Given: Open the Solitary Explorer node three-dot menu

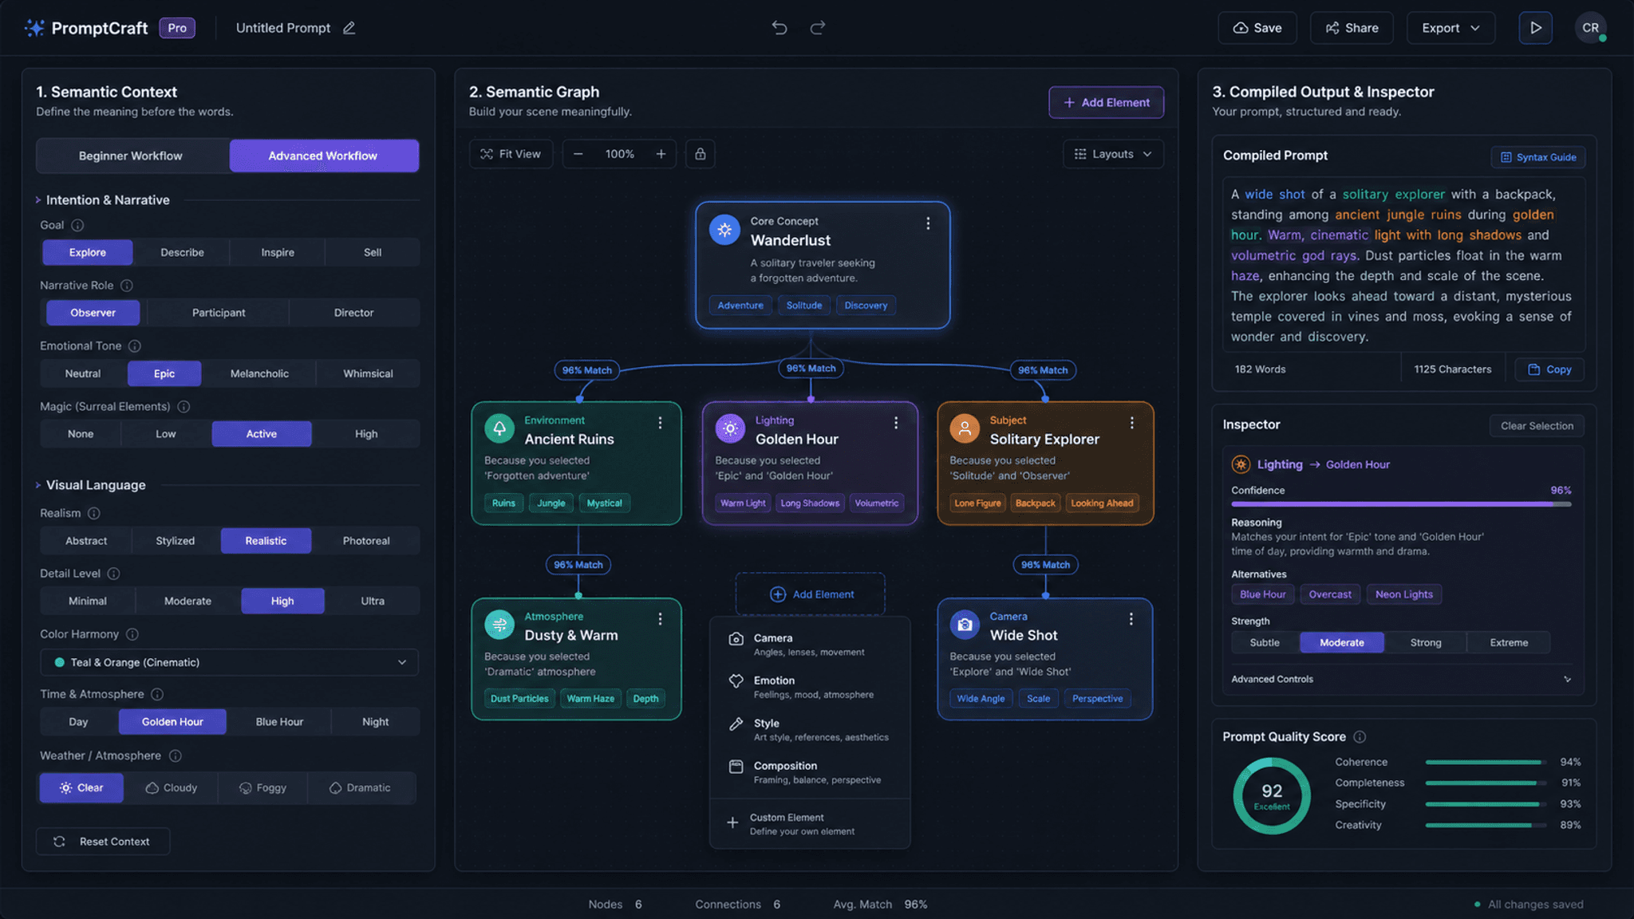Looking at the screenshot, I should point(1131,423).
